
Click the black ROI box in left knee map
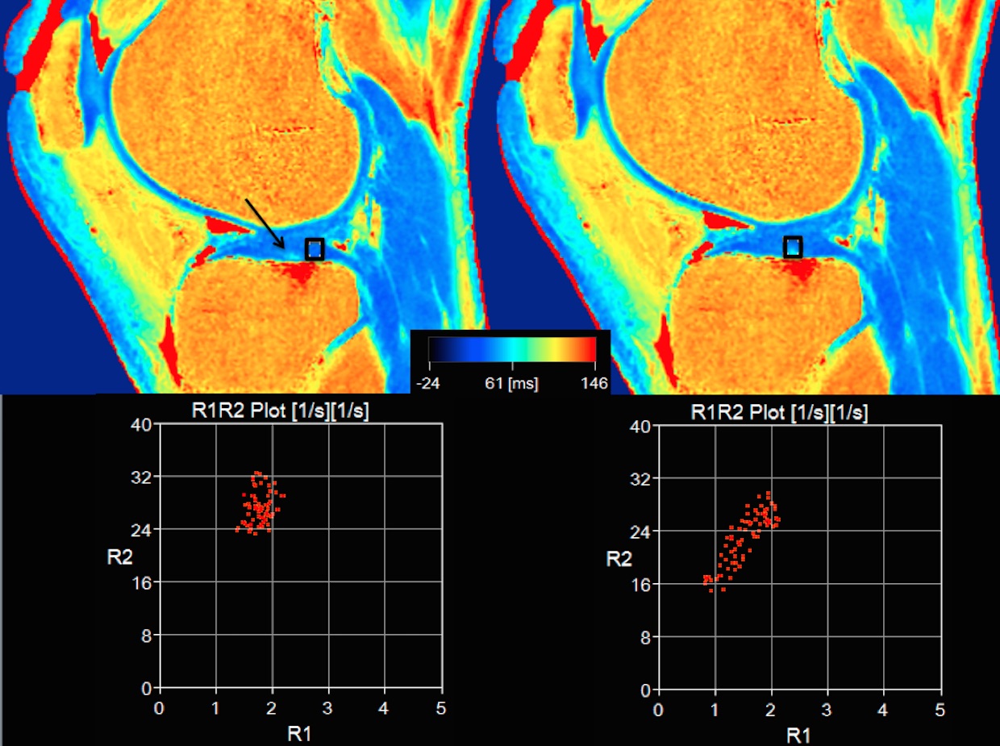tap(315, 249)
